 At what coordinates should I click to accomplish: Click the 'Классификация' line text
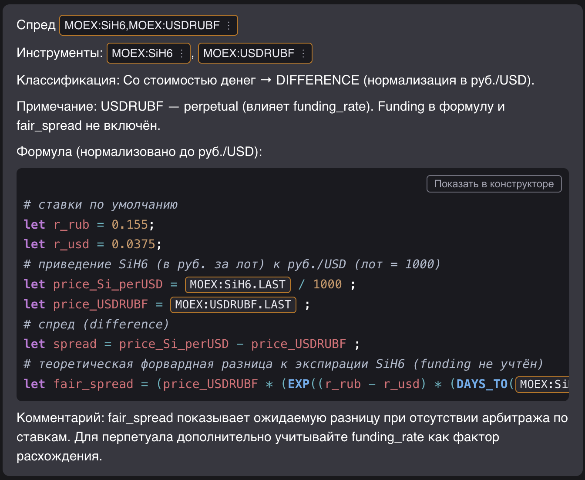275,80
